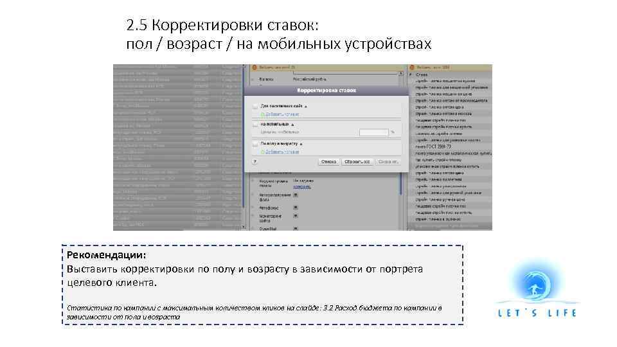Click the mobile price percentage input field
This screenshot has width=617, height=347.
pos(374,132)
